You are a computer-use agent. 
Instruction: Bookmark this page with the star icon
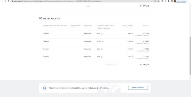pyautogui.click(x=158, y=1)
